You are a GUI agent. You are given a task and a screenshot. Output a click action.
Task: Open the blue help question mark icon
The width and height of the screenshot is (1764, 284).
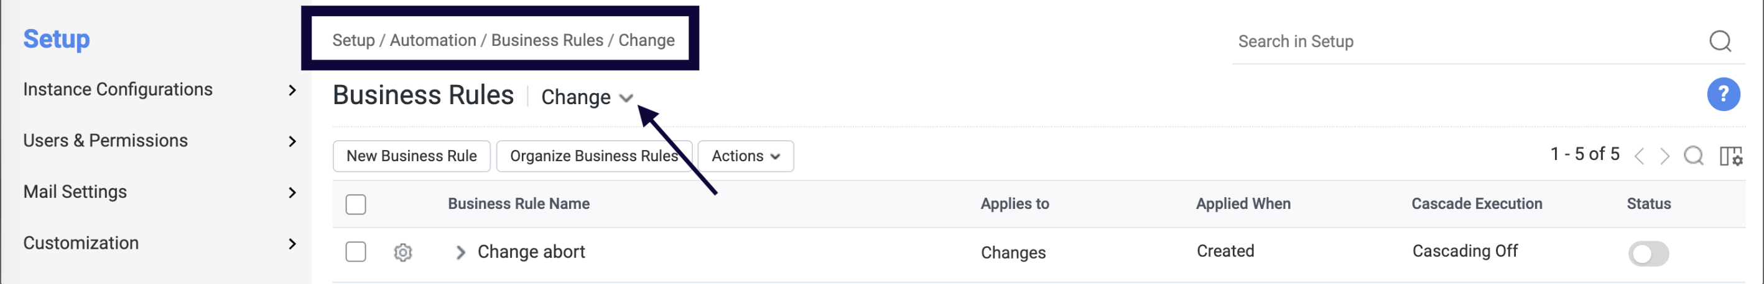click(1723, 94)
